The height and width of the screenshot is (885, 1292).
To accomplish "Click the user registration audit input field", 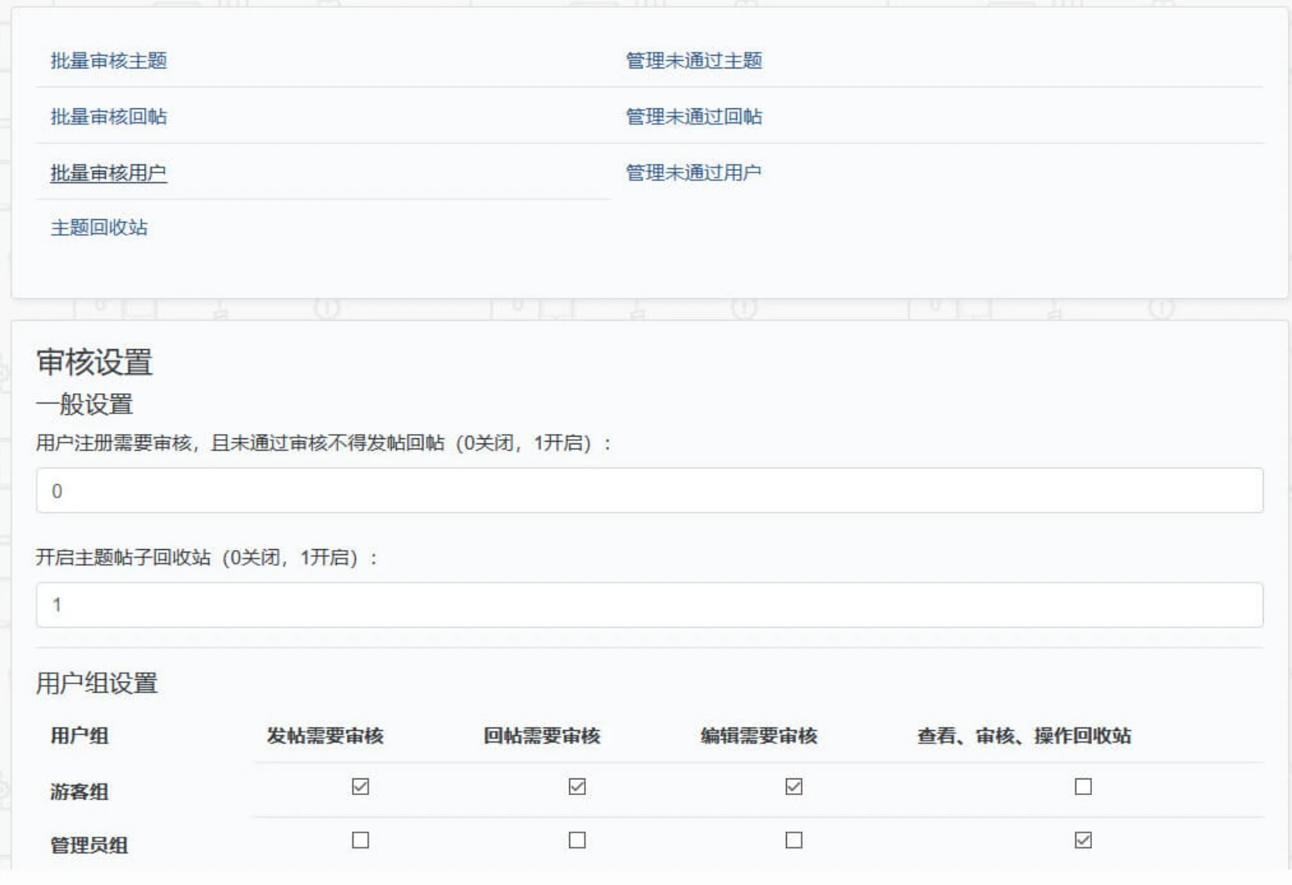I will coord(649,491).
